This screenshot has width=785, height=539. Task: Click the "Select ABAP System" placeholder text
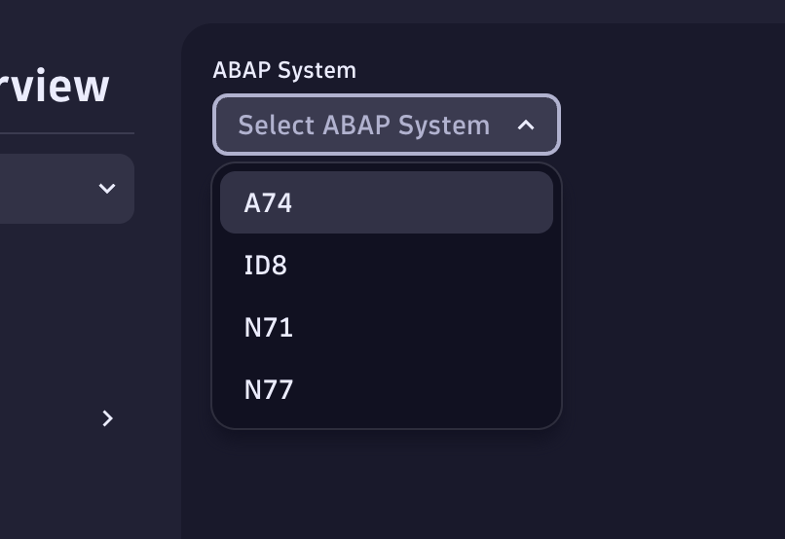click(363, 126)
